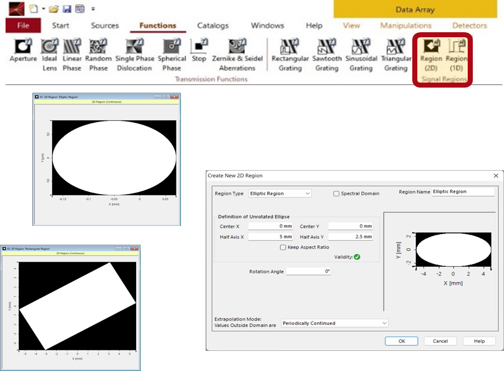This screenshot has width=504, height=371.
Task: Go to the Windows tab
Action: coord(268,25)
